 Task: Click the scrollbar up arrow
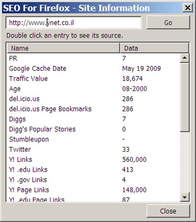184,58
